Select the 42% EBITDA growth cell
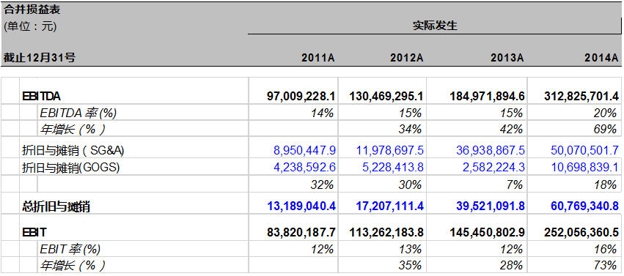Image resolution: width=624 pixels, height=276 pixels. [512, 129]
